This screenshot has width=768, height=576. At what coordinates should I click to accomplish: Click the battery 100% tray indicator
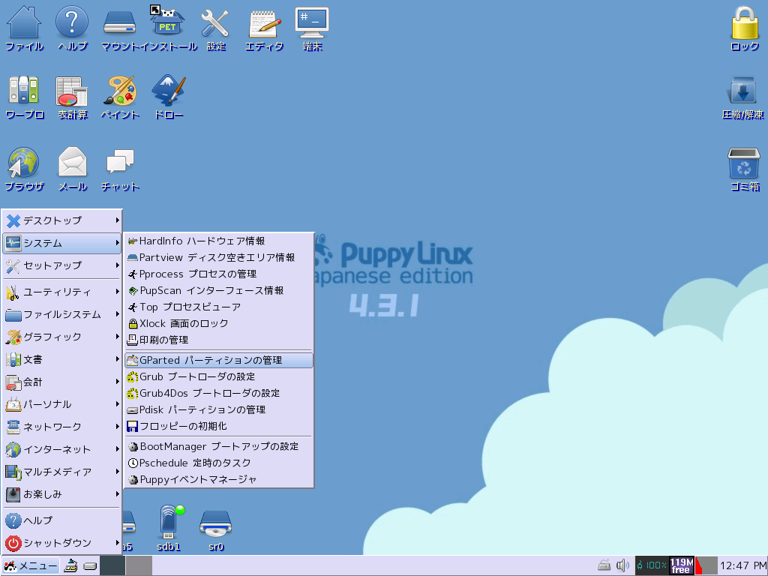(652, 565)
